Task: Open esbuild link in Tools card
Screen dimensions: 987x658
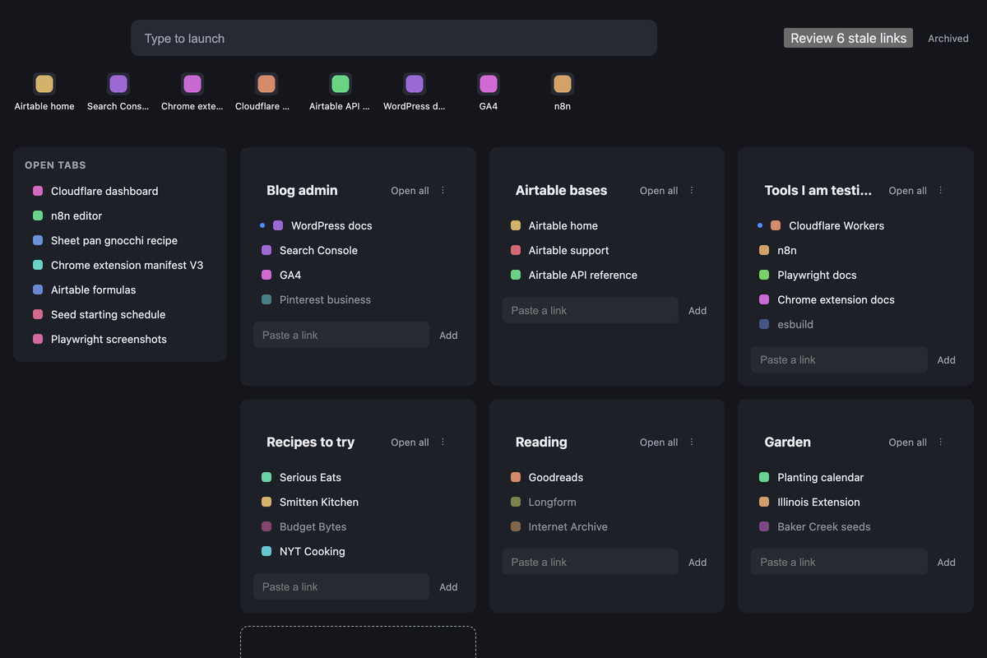Action: tap(795, 324)
